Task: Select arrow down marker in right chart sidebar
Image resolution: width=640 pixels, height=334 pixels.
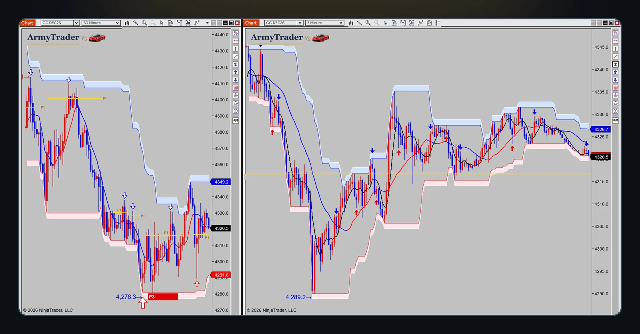Action: coord(615,80)
